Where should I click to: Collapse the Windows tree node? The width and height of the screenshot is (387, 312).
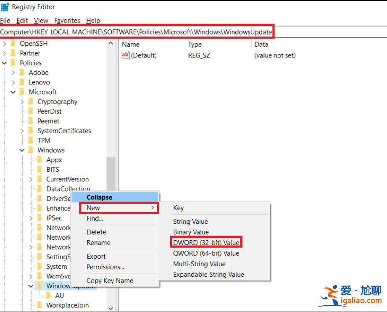[x=22, y=150]
